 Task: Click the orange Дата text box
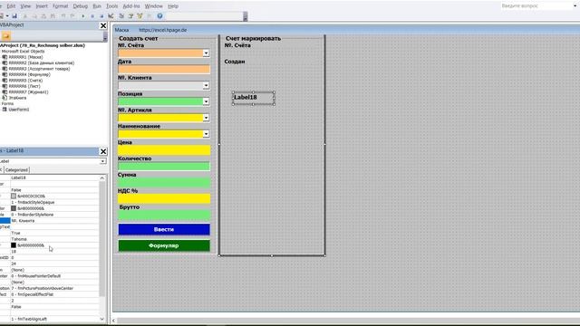(x=164, y=69)
